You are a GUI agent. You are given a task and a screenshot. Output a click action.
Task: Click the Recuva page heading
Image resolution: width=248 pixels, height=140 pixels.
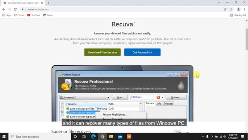tap(122, 24)
